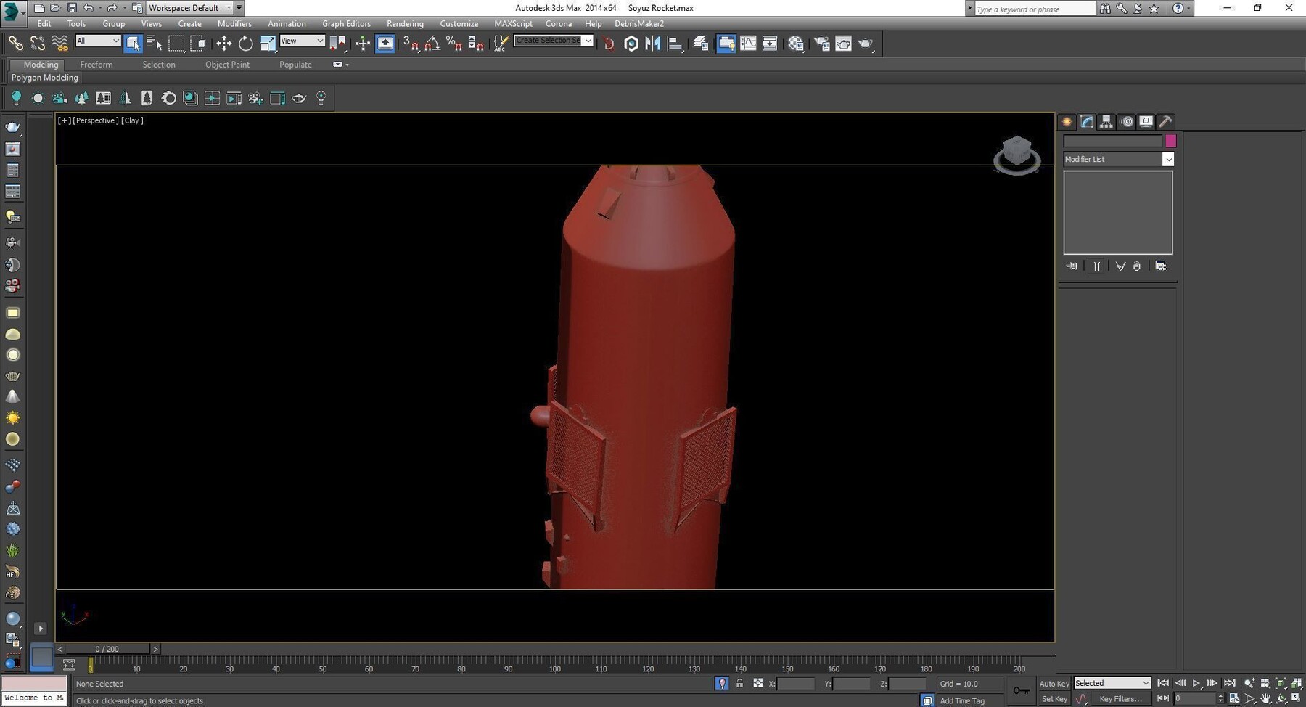Open the Utilities panel hammer icon
1306x707 pixels.
[x=1165, y=121]
